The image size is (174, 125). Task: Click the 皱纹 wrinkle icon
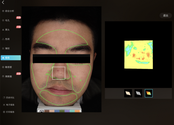click(x=3, y=48)
